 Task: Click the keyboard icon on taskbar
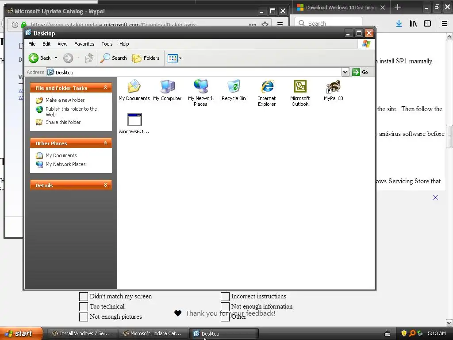click(388, 334)
